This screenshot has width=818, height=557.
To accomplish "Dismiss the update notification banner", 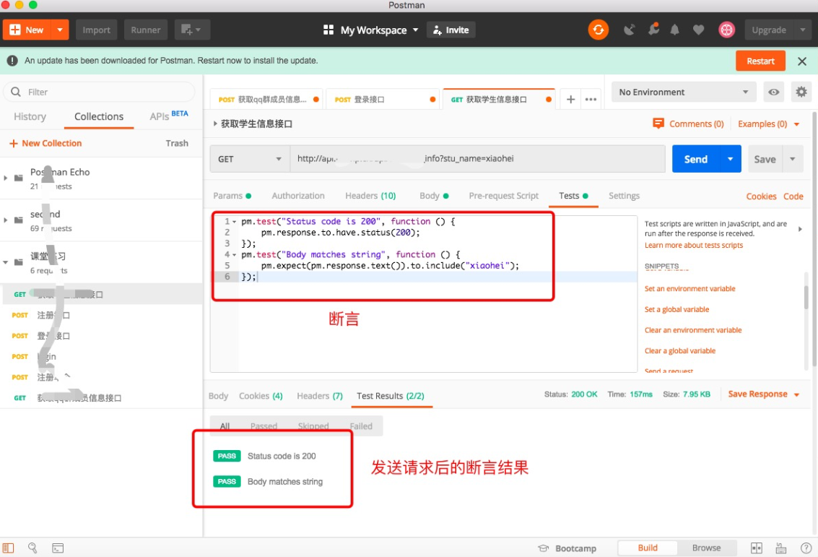I will tap(802, 61).
